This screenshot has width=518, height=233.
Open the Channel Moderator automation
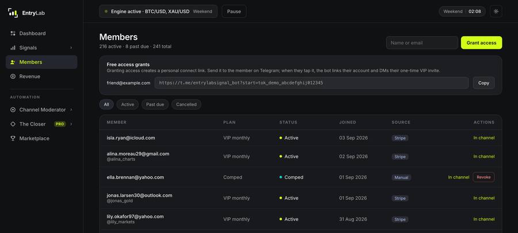pos(41,110)
